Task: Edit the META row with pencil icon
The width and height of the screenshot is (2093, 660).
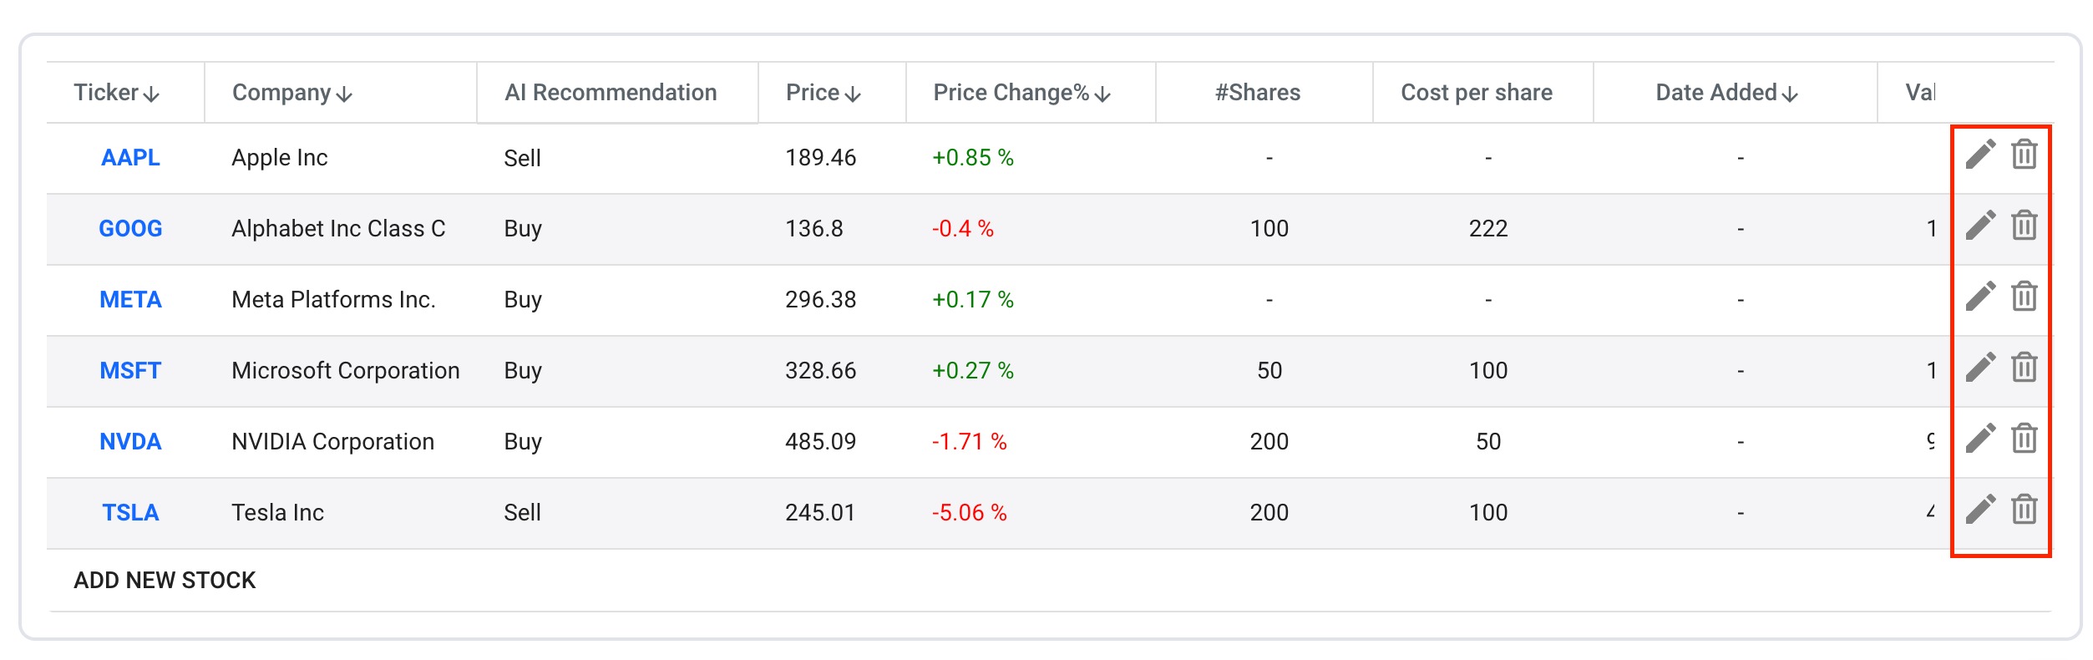Action: [x=1980, y=297]
